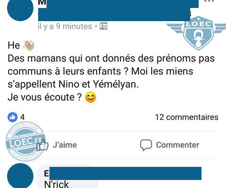Open the commenter's profile picture
Screen dimensions: 226x188
tap(20, 176)
